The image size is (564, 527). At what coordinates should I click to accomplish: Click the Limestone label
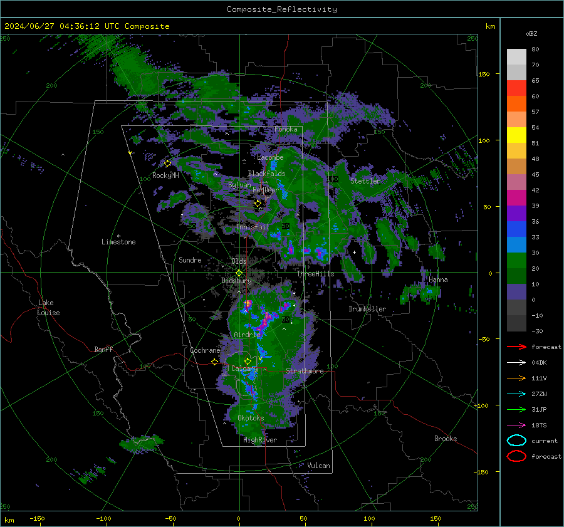[x=118, y=242]
